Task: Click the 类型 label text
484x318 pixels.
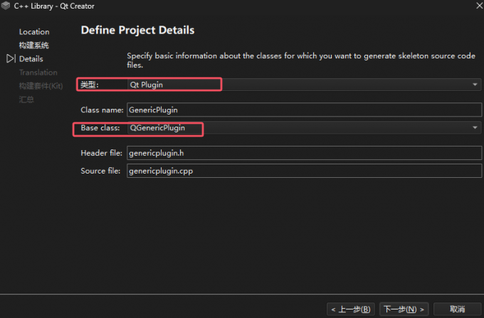Action: [88, 85]
